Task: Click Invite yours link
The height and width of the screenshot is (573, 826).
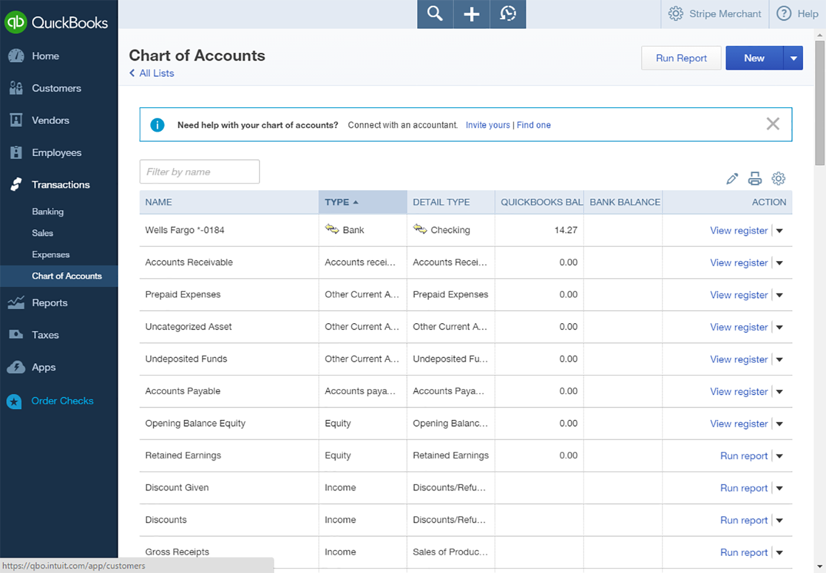Action: point(488,125)
